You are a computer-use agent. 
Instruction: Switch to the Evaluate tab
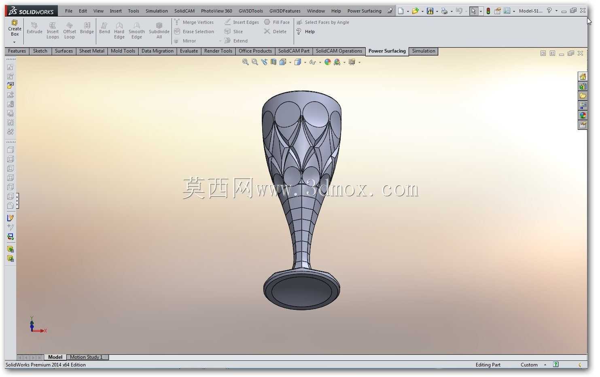(x=189, y=51)
